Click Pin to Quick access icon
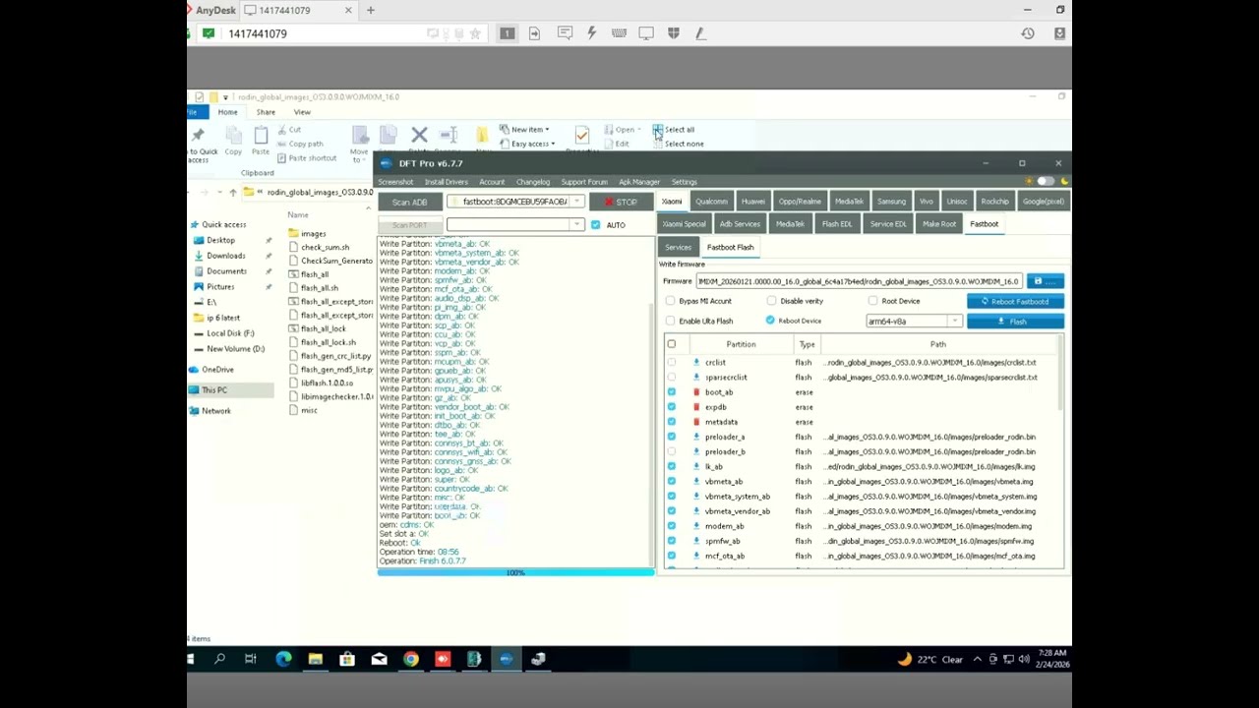This screenshot has height=708, width=1259. tap(198, 135)
